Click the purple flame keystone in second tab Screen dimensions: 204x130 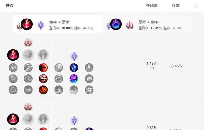click(x=116, y=24)
